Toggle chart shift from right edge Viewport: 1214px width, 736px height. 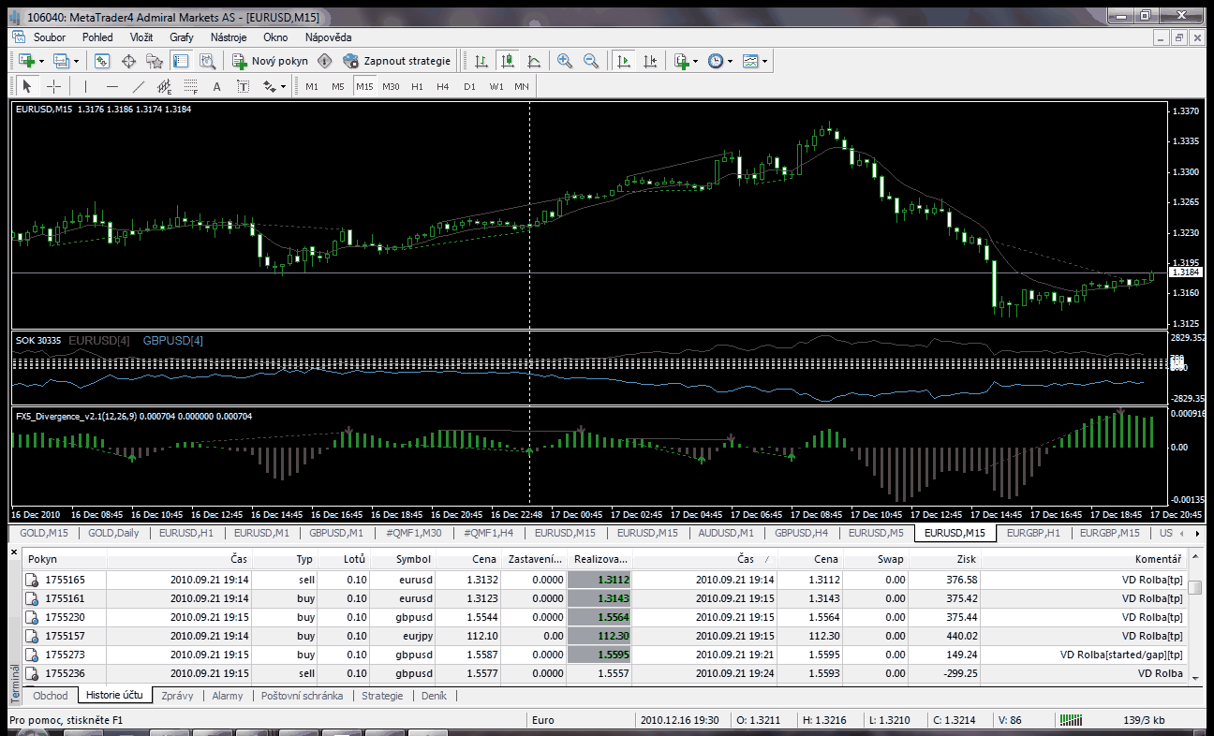pyautogui.click(x=648, y=61)
